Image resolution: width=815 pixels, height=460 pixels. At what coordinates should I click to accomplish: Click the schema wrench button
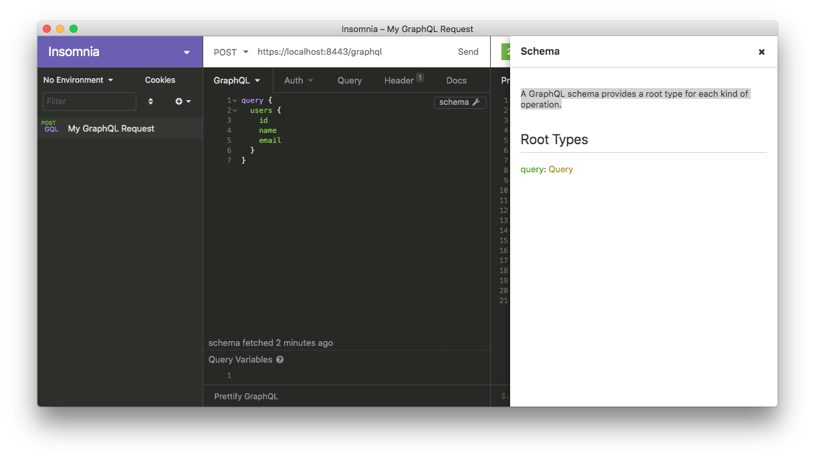460,102
